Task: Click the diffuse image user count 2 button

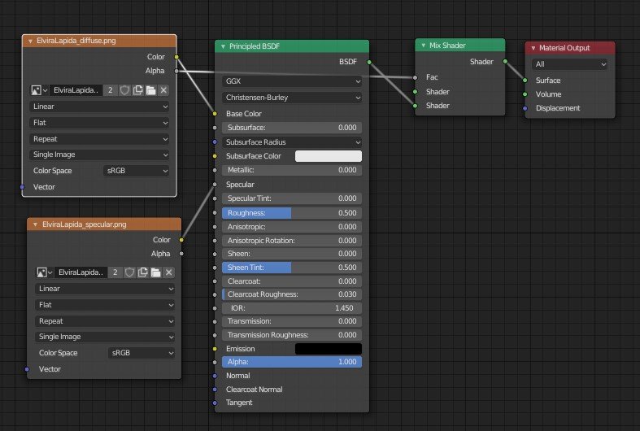Action: click(111, 90)
